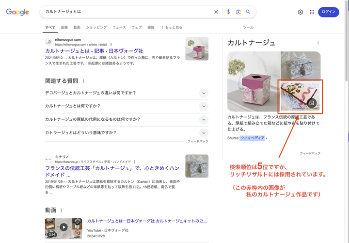Open the ウェブ tab
349x243 pixels.
click(x=136, y=27)
